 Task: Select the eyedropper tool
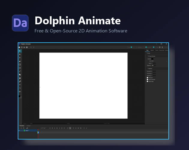click(x=20, y=82)
